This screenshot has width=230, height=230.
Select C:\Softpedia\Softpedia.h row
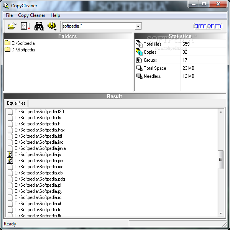(x=38, y=124)
